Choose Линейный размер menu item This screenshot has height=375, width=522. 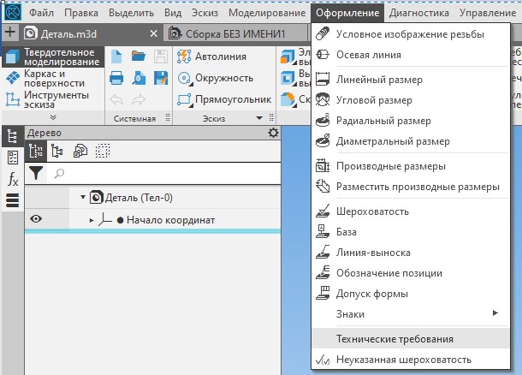(x=410, y=80)
